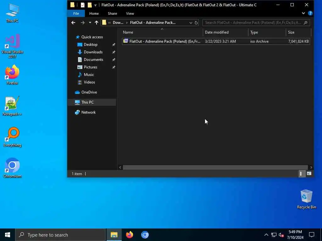Viewport: 322px width, 241px height.
Task: Open File Explorer from taskbar
Action: [x=114, y=235]
